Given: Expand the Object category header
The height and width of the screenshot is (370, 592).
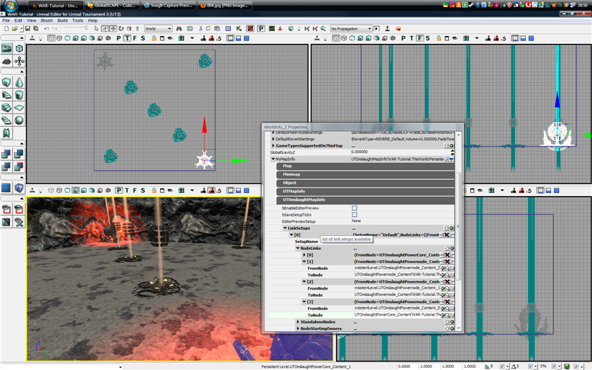Looking at the screenshot, I should [x=366, y=183].
